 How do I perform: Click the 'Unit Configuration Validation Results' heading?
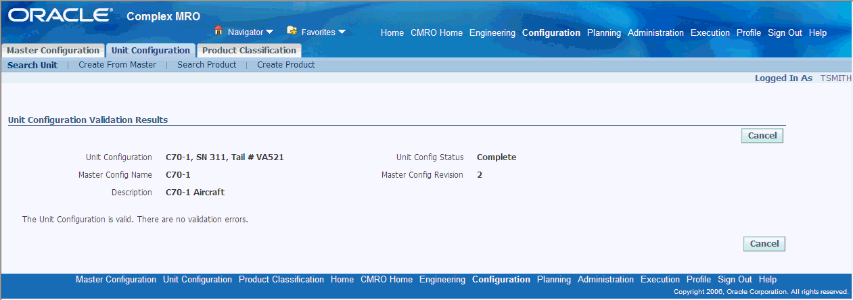88,120
